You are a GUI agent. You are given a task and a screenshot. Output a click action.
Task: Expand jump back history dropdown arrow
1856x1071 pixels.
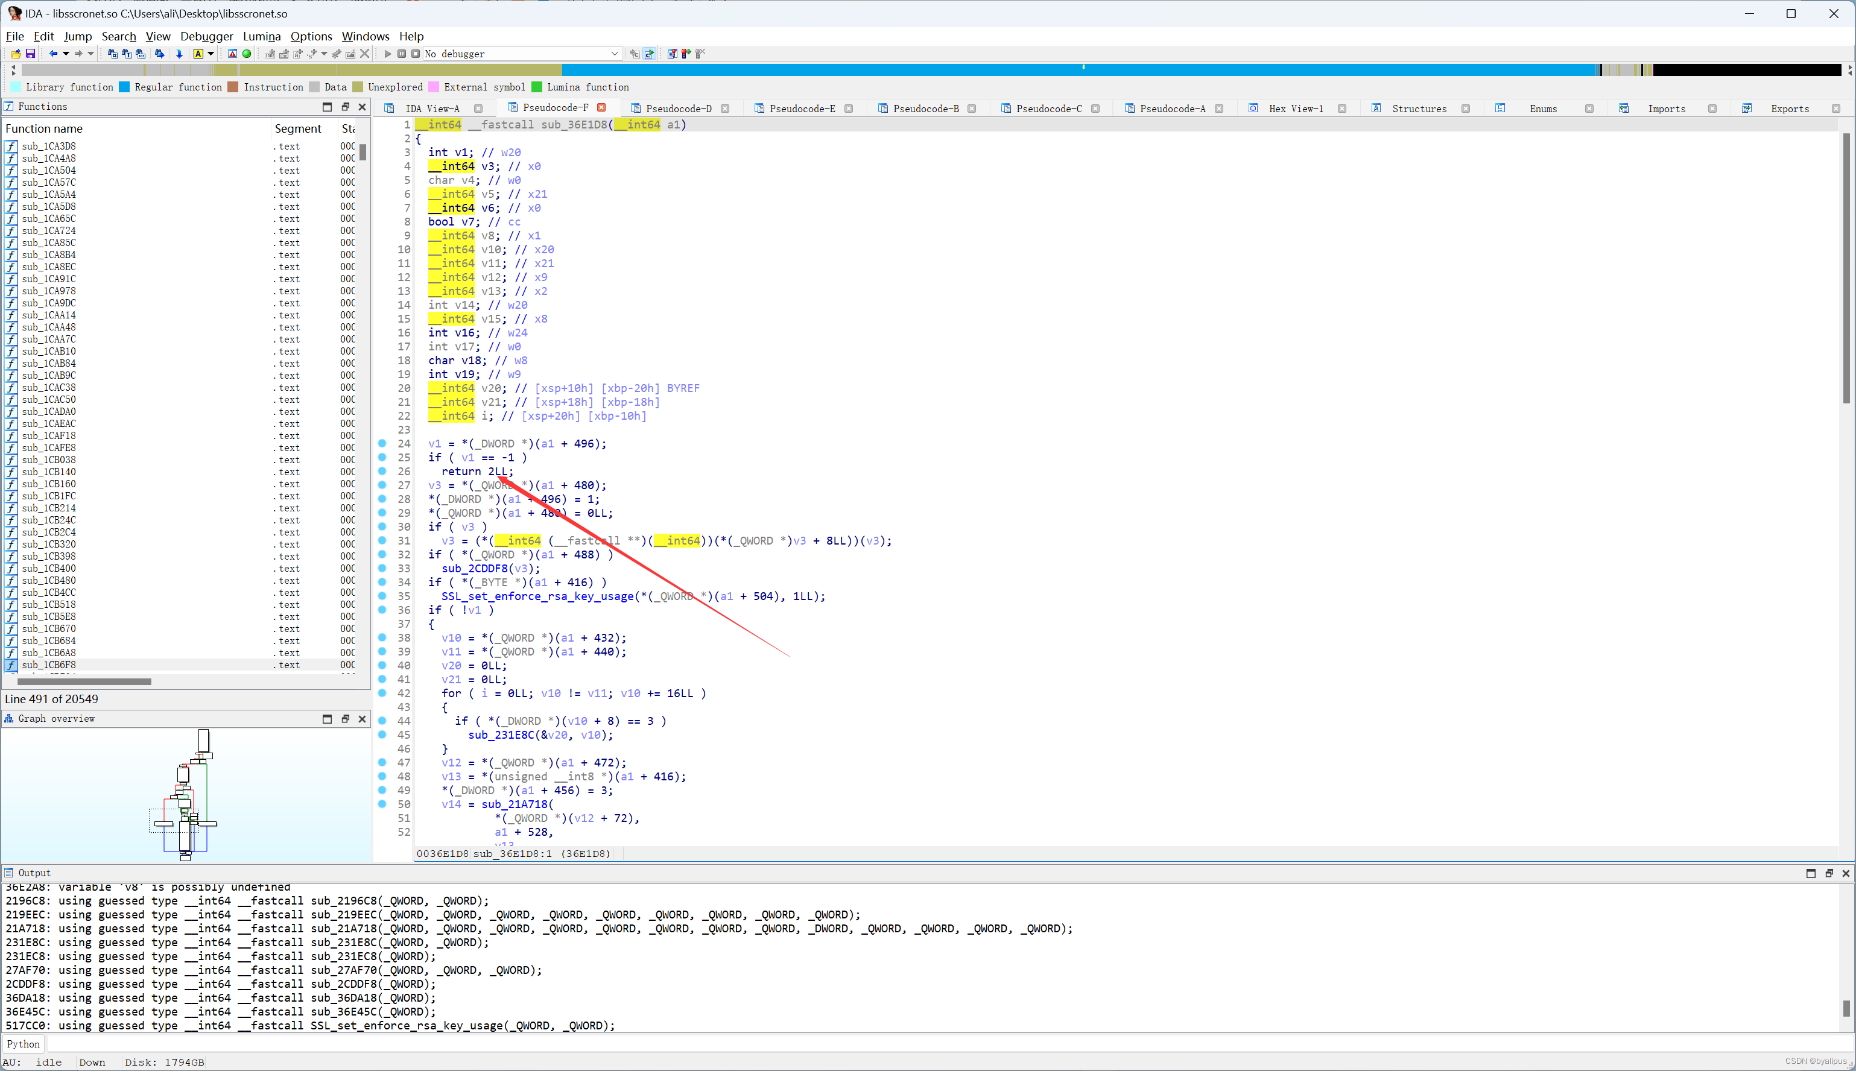(x=66, y=54)
